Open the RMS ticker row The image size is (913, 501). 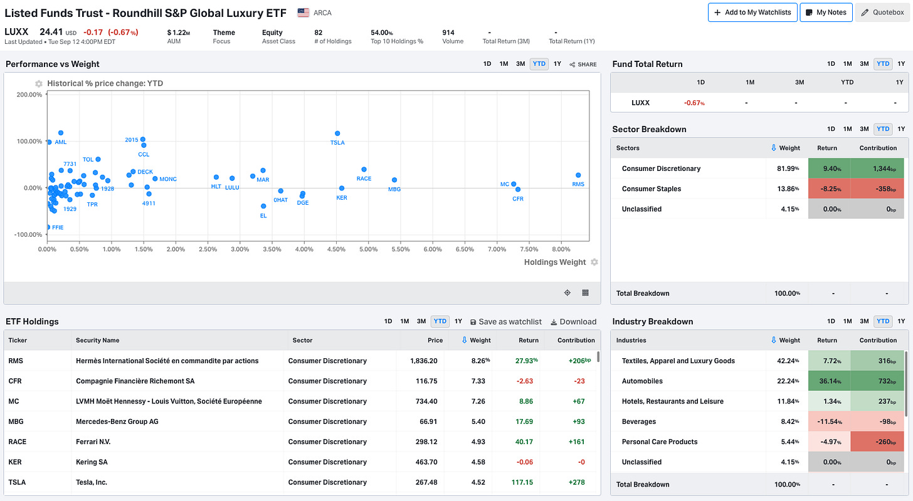pos(301,361)
